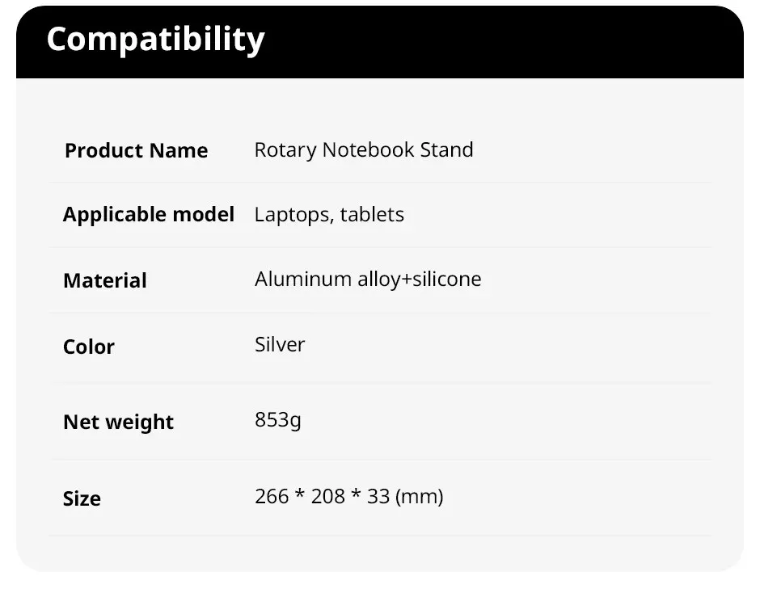760x597 pixels.
Task: Click the Laptops, tablets value
Action: [x=329, y=215]
